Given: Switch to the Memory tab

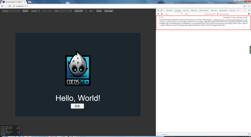Looking at the screenshot, I should coord(214,10).
